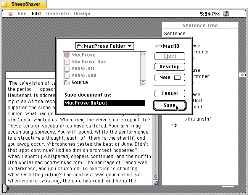Open the MacProse Folder pop-up menu
Viewport: 248px width, 195px height.
click(105, 46)
